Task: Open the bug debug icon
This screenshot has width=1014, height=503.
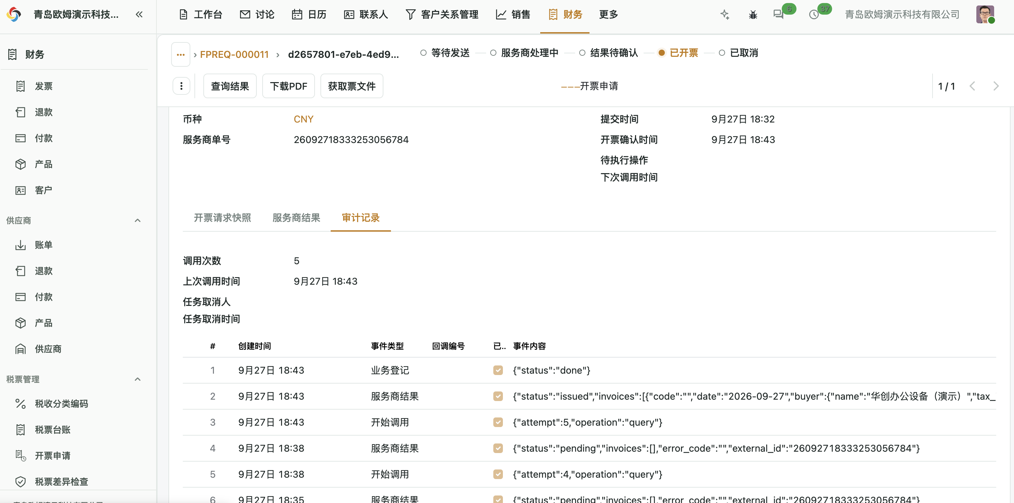Action: point(753,15)
